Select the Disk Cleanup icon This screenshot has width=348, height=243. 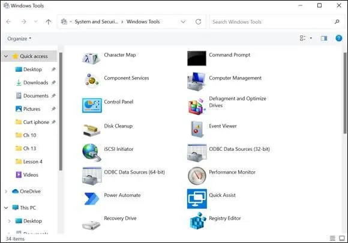(91, 130)
